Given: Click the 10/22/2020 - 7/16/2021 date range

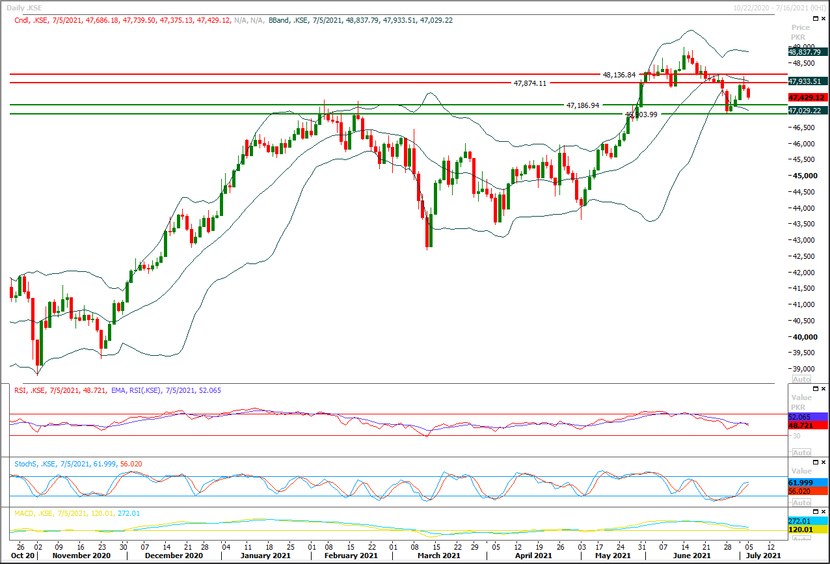Looking at the screenshot, I should tap(780, 7).
